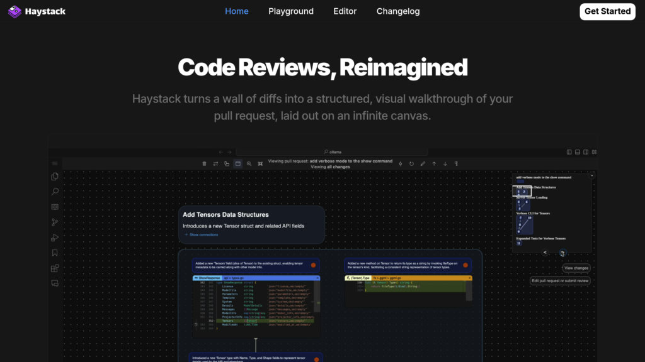Go to the Playground page

coord(290,11)
